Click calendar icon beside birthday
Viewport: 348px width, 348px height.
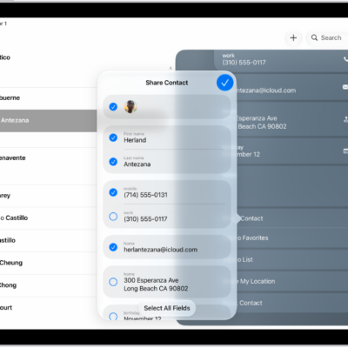pos(345,151)
